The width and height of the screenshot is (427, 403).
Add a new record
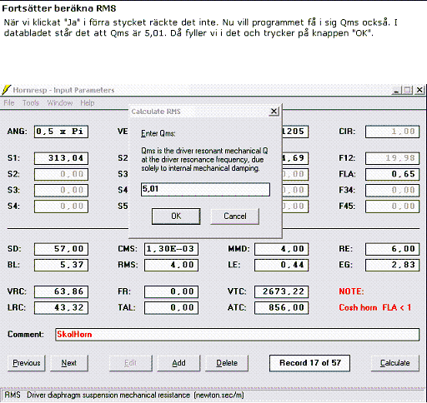coord(178,363)
